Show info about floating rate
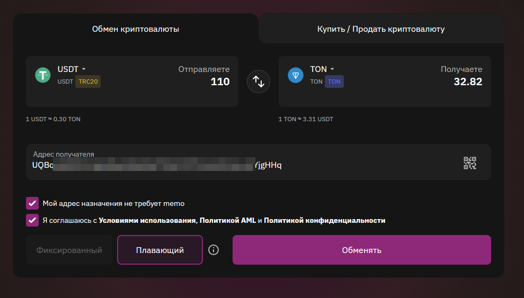Viewport: 524px width, 298px height. (x=213, y=250)
